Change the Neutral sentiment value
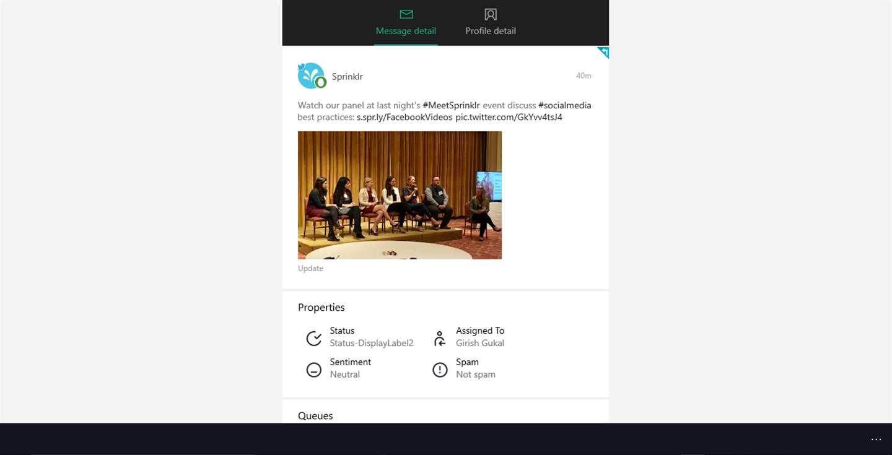This screenshot has height=455, width=892. [x=345, y=375]
